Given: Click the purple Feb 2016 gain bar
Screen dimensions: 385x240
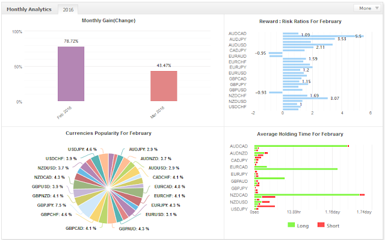Looking at the screenshot, I should (x=71, y=73).
